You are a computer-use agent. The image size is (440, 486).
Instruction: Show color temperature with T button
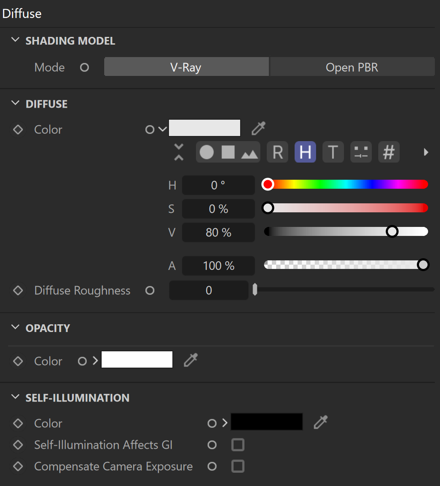[x=333, y=152]
